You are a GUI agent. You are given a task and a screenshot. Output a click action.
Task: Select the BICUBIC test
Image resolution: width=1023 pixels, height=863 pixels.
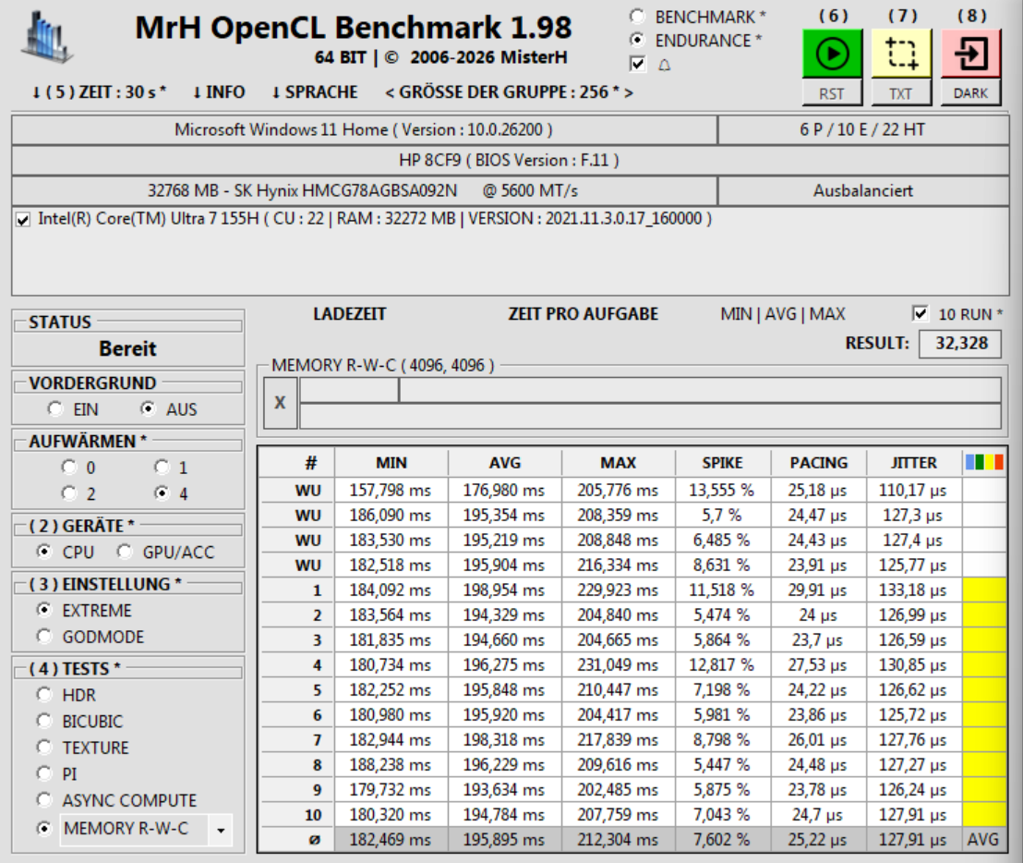43,721
